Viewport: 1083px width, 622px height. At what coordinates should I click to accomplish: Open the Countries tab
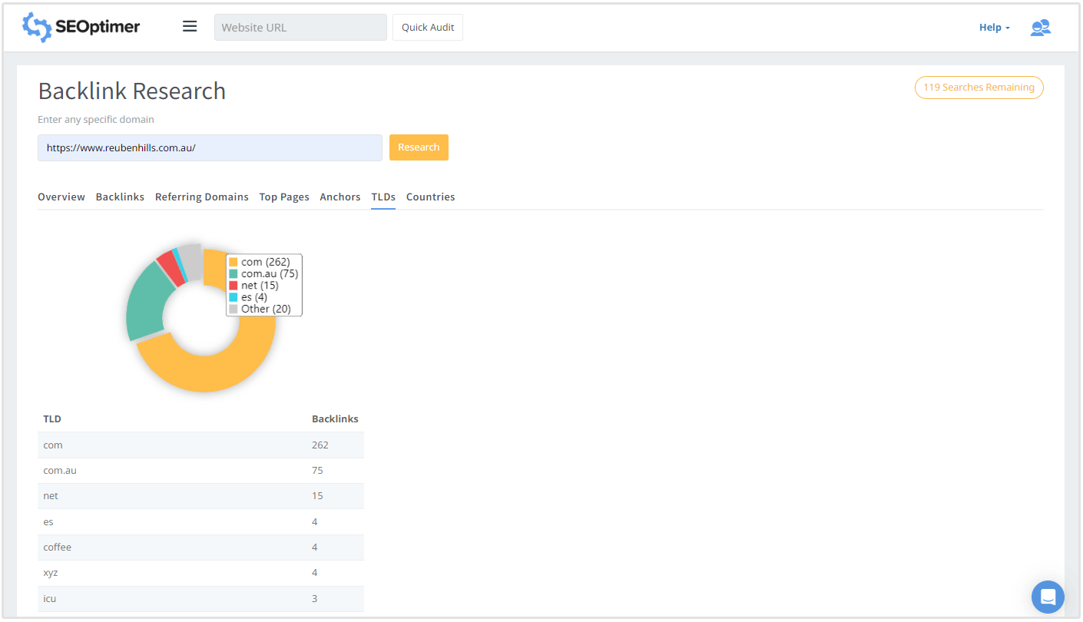point(430,197)
